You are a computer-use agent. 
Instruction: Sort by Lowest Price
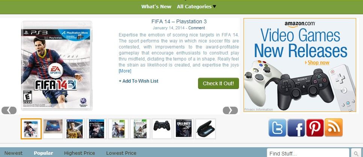(121, 153)
